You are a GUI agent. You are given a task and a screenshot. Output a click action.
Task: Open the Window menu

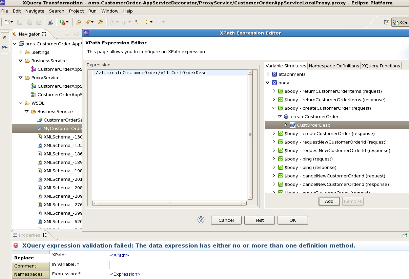(110, 11)
